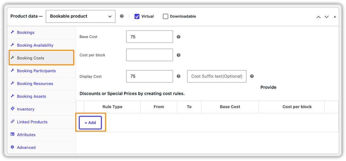The image size is (346, 161).
Task: Click the wrench icon beside Booking Availability
Action: [x=12, y=45]
